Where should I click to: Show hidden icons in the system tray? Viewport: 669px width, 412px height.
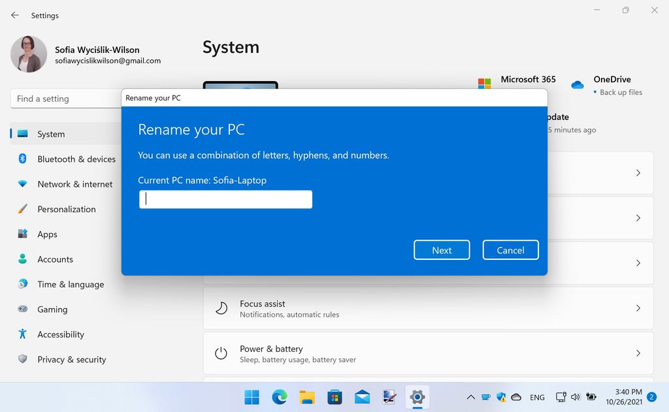470,396
